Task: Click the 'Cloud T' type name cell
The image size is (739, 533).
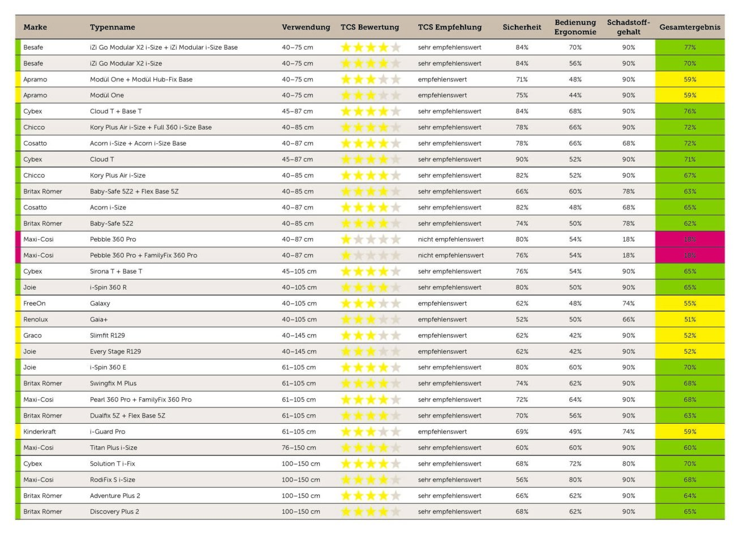Action: tap(102, 160)
